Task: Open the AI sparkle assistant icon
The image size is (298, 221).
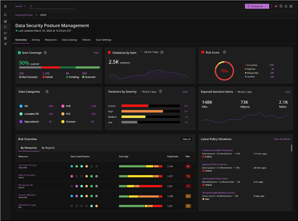Action: tap(276, 6)
